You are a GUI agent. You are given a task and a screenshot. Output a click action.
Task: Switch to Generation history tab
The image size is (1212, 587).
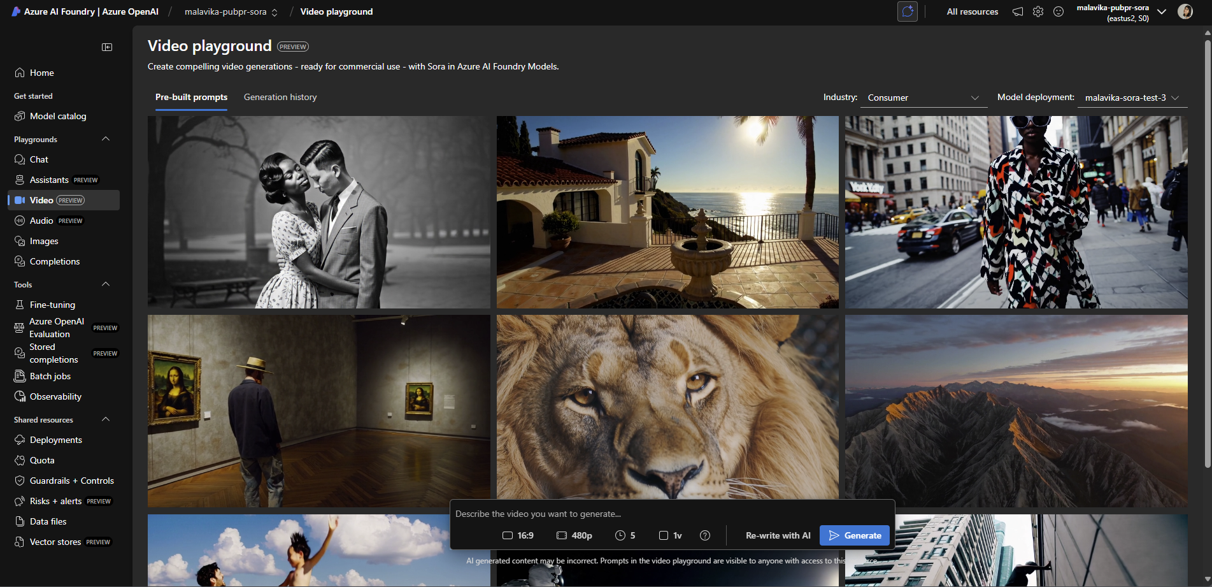pos(280,97)
